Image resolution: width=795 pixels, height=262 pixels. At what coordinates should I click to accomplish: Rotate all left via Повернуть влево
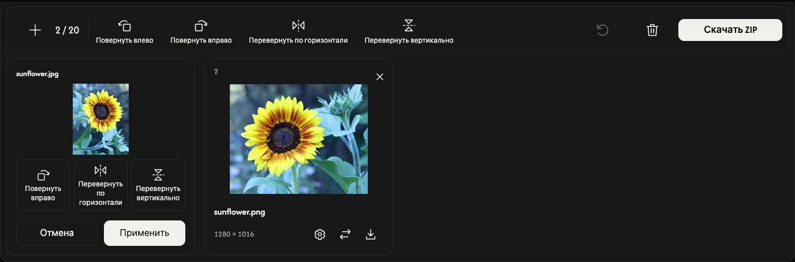[125, 32]
